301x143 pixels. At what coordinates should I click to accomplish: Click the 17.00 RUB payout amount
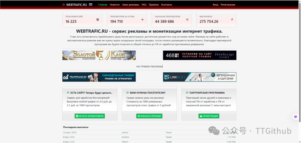pyautogui.click(x=231, y=142)
